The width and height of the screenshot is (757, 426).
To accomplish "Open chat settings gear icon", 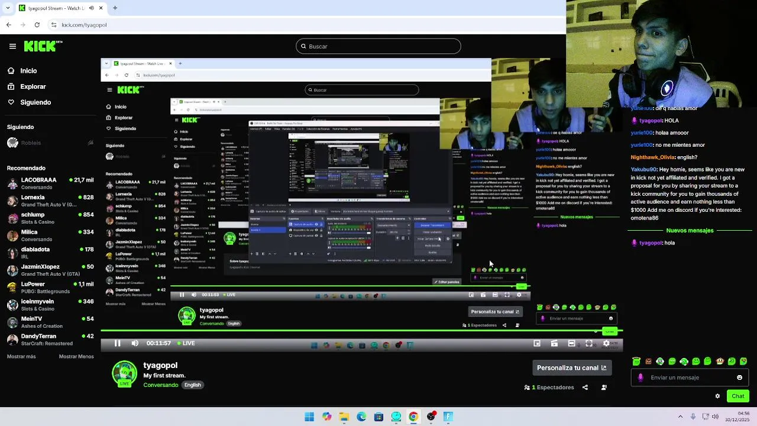I will point(717,396).
